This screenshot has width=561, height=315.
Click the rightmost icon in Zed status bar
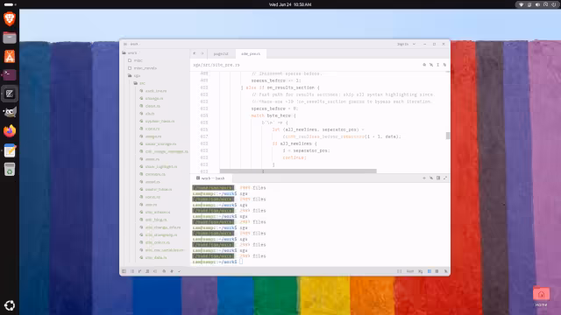(x=446, y=271)
